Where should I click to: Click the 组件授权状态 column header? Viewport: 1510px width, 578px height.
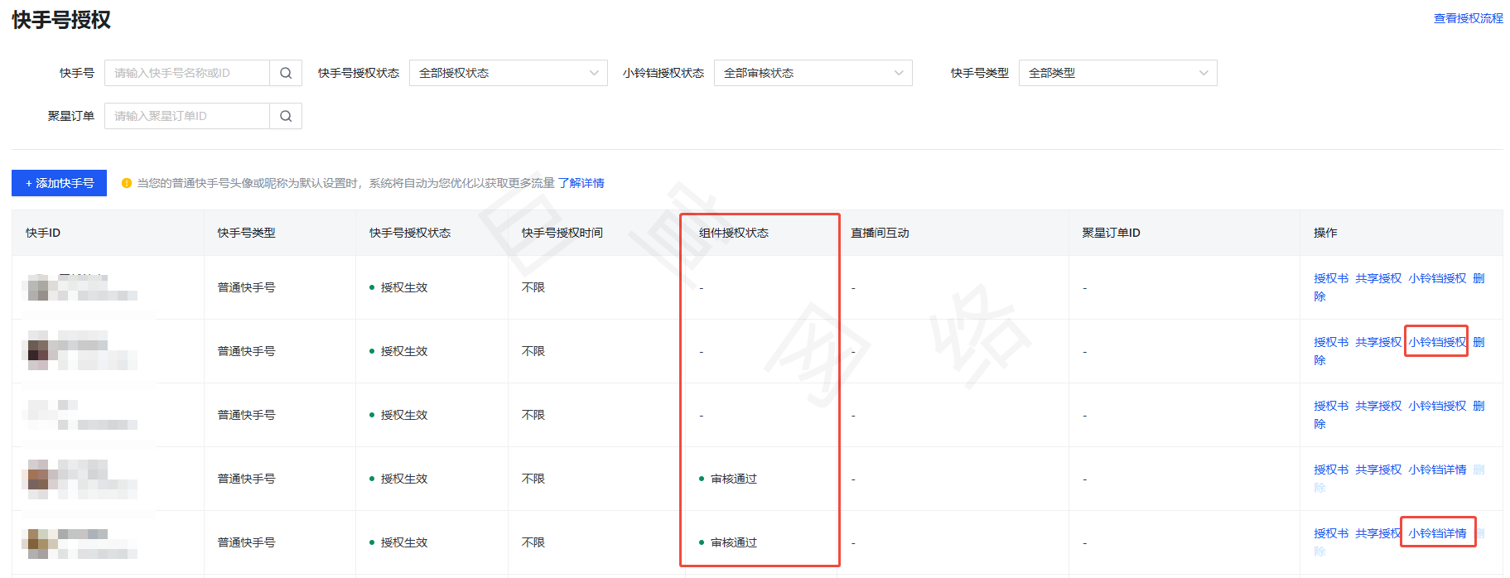click(x=734, y=233)
